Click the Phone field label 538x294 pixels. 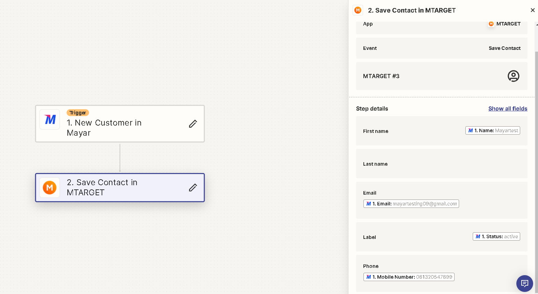(370, 266)
